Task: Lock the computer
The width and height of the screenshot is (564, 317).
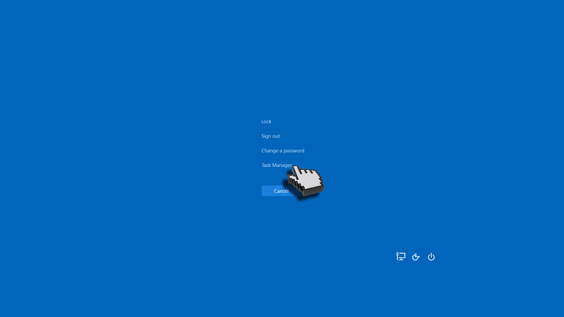Action: pyautogui.click(x=266, y=122)
